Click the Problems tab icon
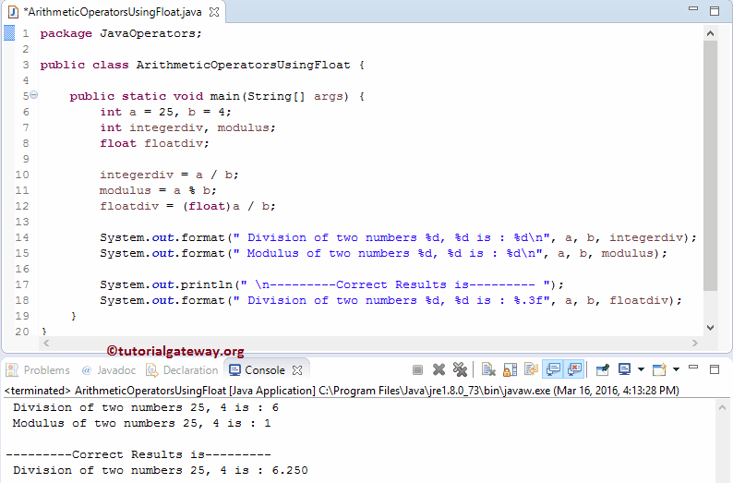Viewport: 733px width, 483px height. (12, 370)
